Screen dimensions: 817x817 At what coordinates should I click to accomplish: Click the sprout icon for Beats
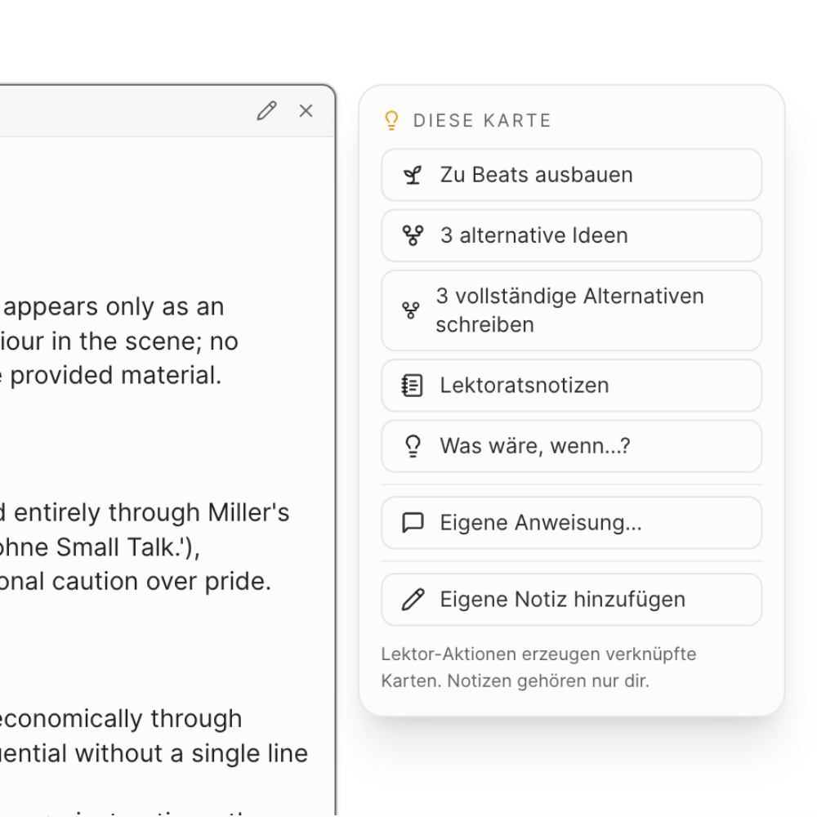click(413, 175)
